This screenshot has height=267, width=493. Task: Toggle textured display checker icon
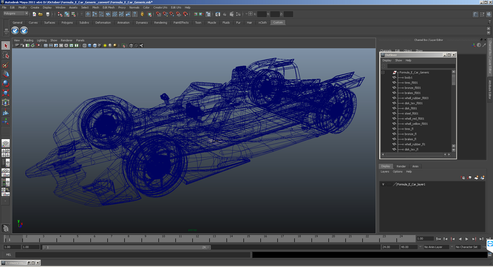tap(100, 45)
